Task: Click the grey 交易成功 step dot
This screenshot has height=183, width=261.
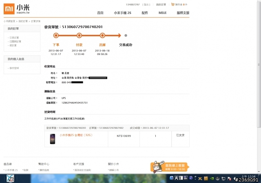Action: [126, 35]
